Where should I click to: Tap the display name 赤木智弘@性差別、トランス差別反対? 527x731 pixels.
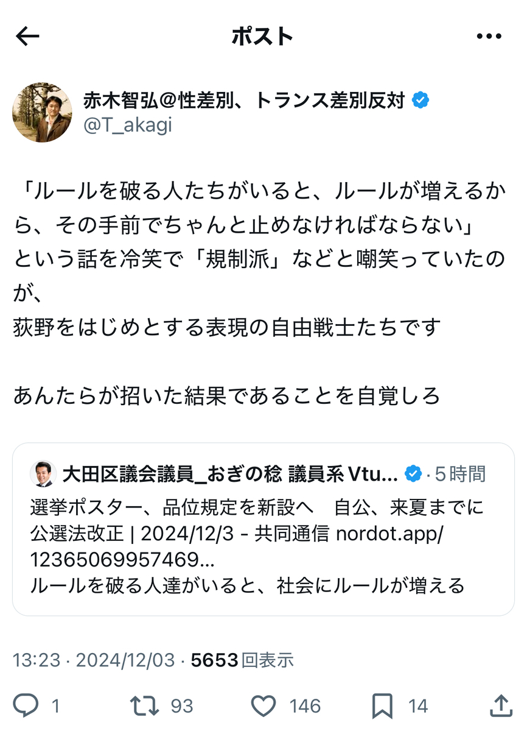pyautogui.click(x=243, y=101)
